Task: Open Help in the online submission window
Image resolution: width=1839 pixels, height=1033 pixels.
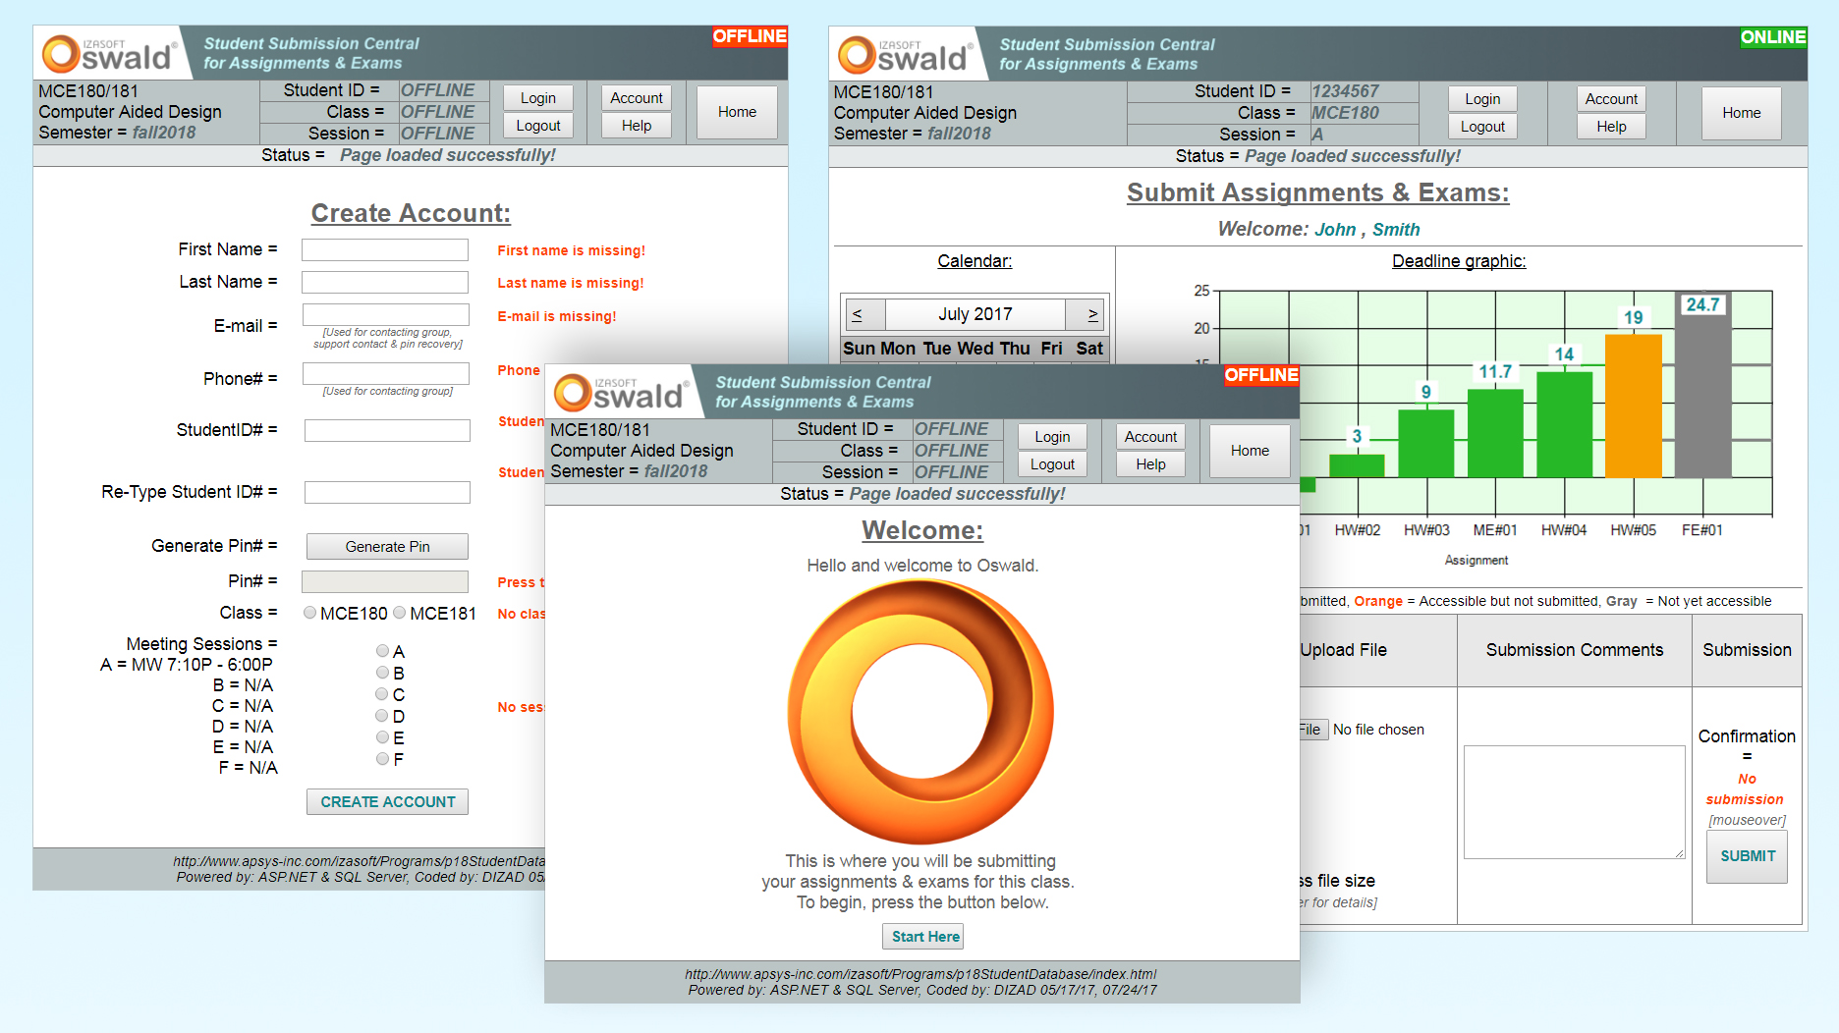Action: pyautogui.click(x=1611, y=127)
